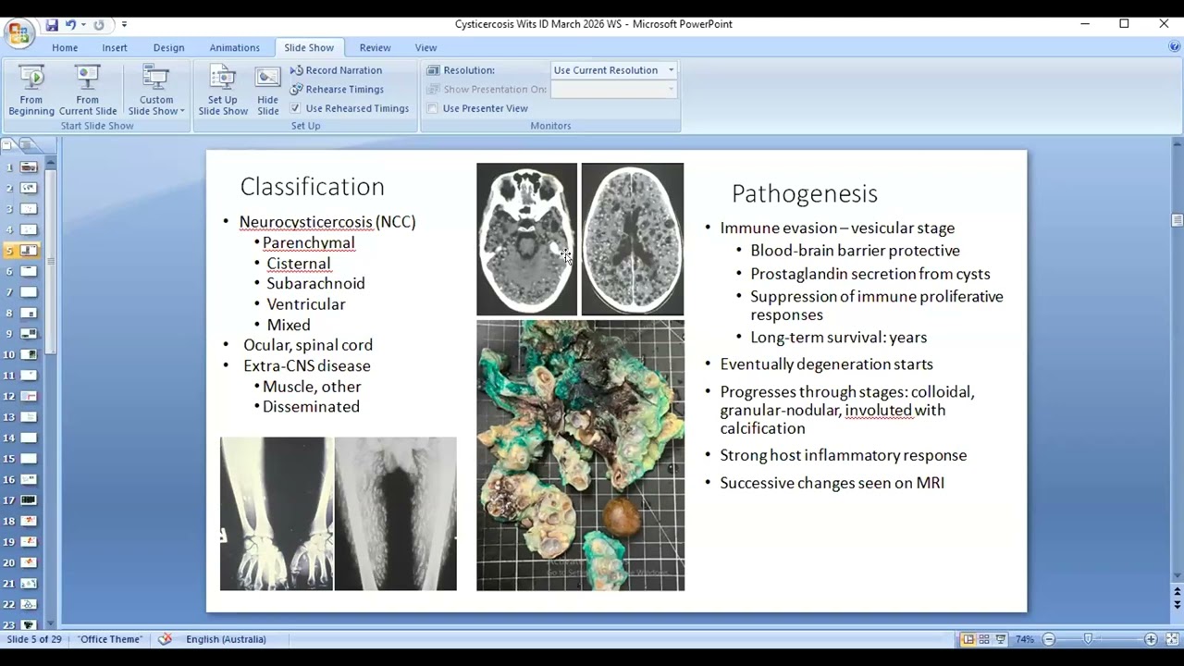The image size is (1184, 666).
Task: Launch Slide Show view from status bar
Action: coord(1001,639)
